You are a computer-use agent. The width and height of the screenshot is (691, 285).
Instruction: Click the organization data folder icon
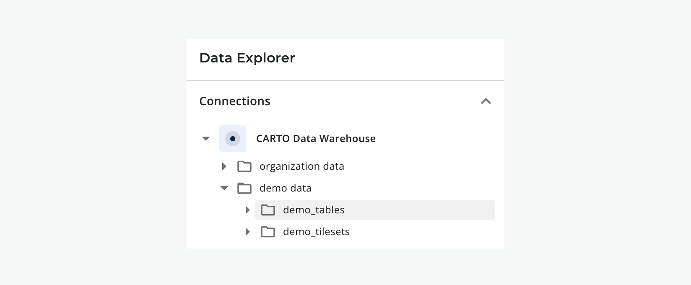coord(244,166)
